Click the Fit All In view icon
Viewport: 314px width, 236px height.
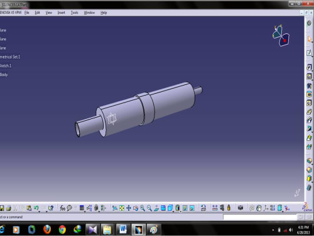click(x=122, y=208)
